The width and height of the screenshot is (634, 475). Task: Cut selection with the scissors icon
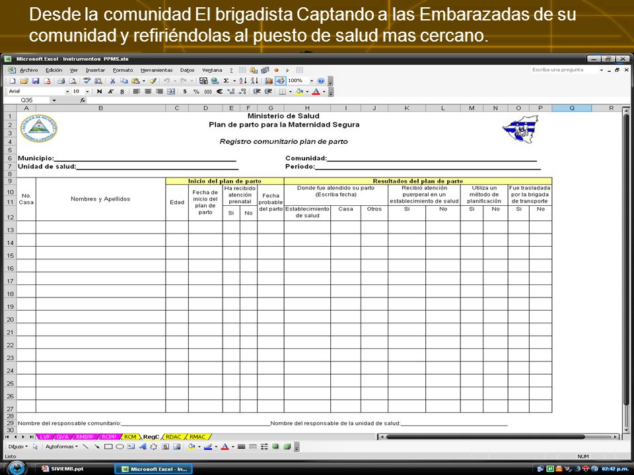coord(113,80)
